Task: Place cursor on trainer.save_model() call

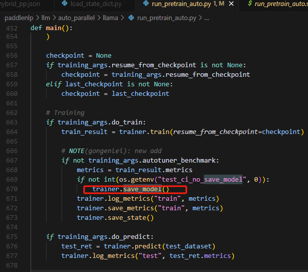Action: (130, 189)
